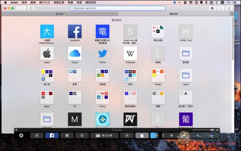This screenshot has width=241, height=151.
Task: Click the camera icon in the Touch Bar window title
Action: point(218,130)
